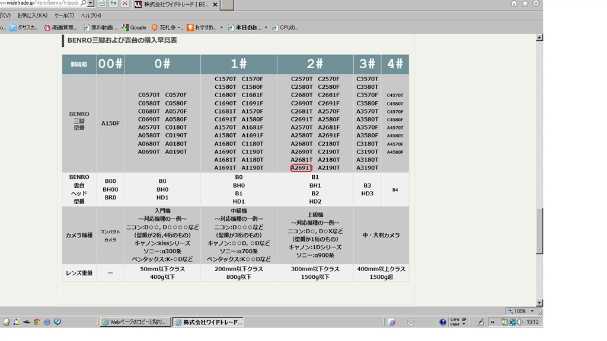Open the Google favorites bar bookmark
Screen dimensions: 607x341
(x=134, y=27)
